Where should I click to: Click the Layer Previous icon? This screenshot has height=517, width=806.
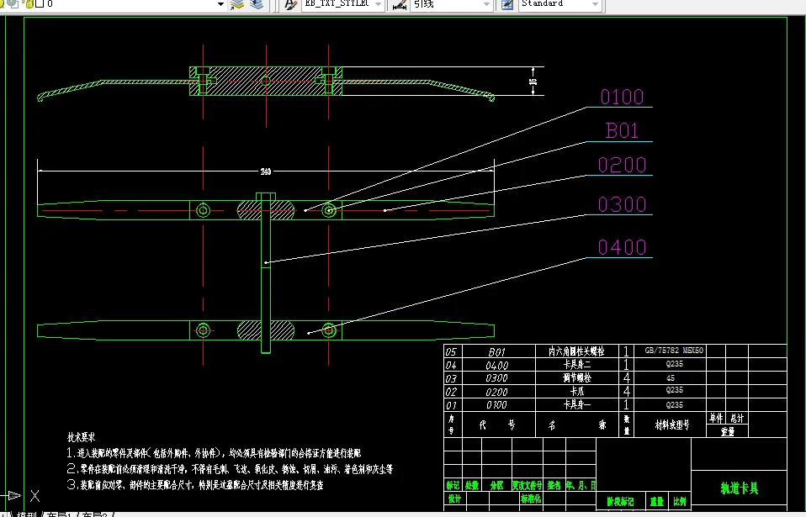click(257, 4)
